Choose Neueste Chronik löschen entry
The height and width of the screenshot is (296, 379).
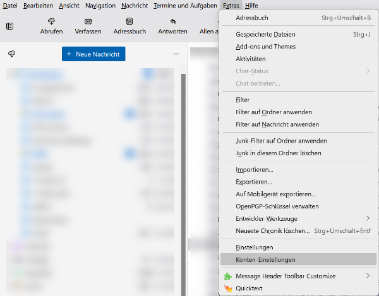tap(273, 231)
